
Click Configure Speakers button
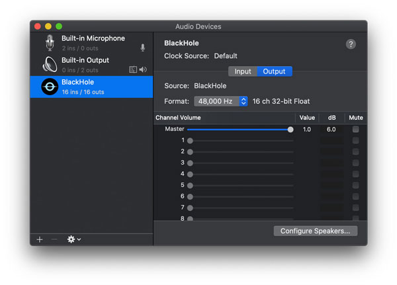[315, 231]
